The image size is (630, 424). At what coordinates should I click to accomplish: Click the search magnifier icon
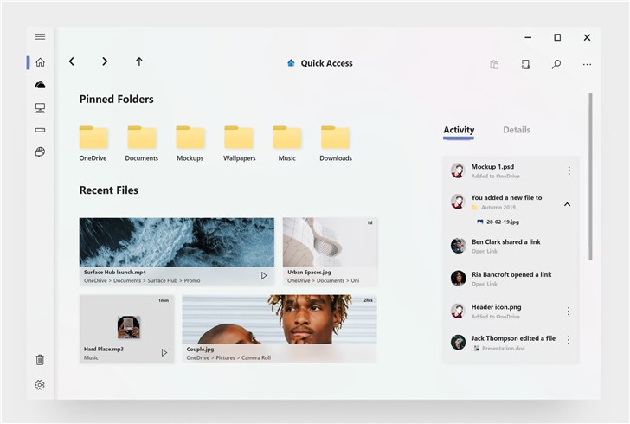(556, 64)
